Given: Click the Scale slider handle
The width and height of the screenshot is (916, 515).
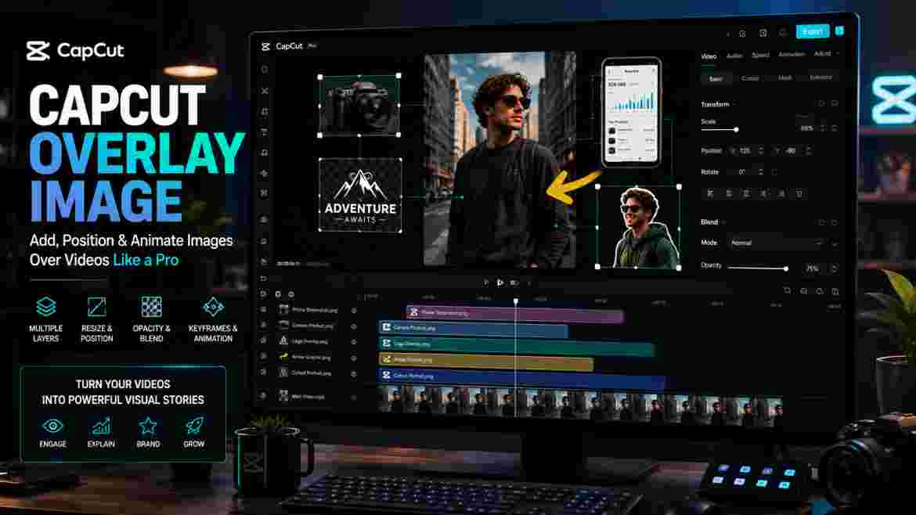Looking at the screenshot, I should click(x=736, y=130).
